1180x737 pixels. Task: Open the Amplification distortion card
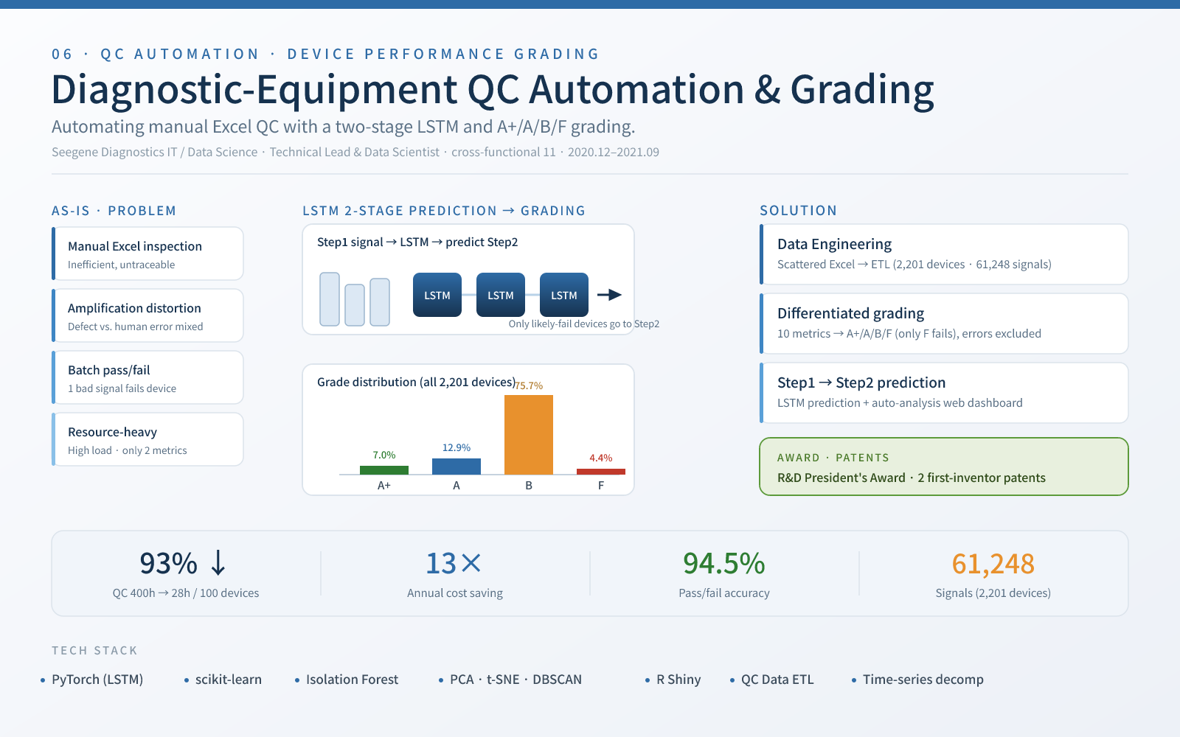tap(147, 315)
